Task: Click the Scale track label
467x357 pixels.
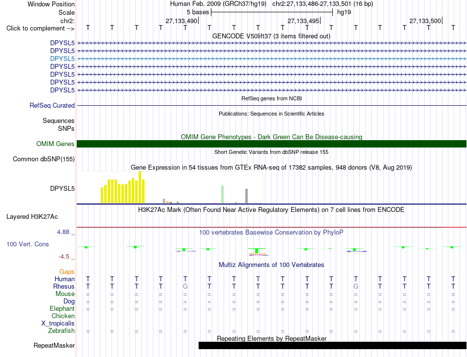Action: (x=66, y=12)
